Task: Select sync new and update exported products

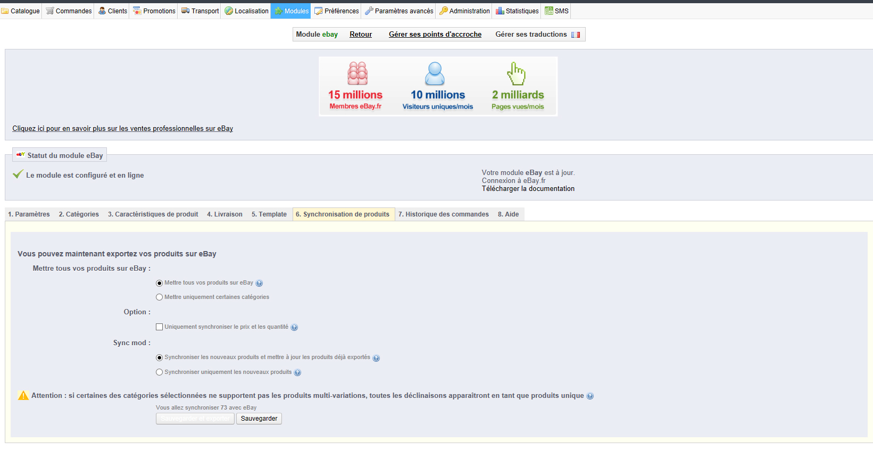Action: point(159,357)
